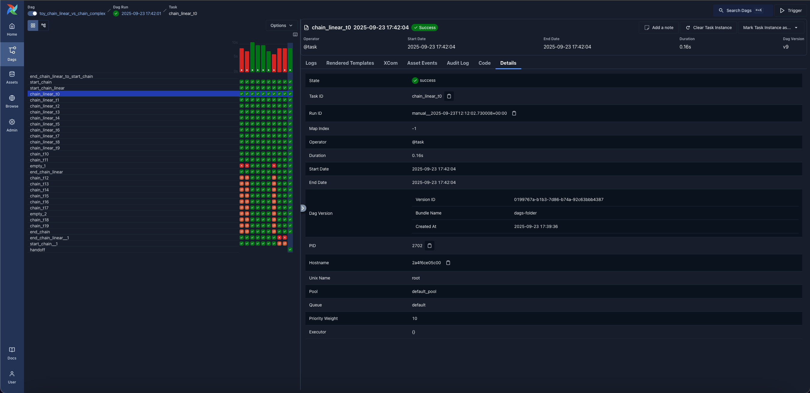Switch to the Logs tab
Viewport: 810px width, 393px height.
(311, 63)
